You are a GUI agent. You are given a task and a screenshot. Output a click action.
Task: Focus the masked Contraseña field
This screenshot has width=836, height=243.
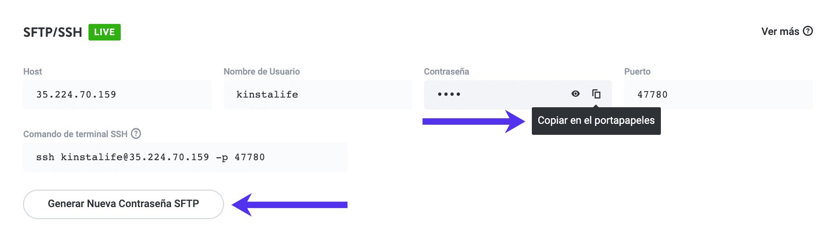493,95
